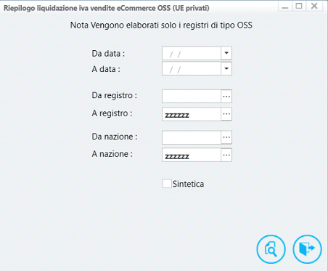The image size is (328, 271).
Task: Click into the A data date field
Action: [x=192, y=69]
